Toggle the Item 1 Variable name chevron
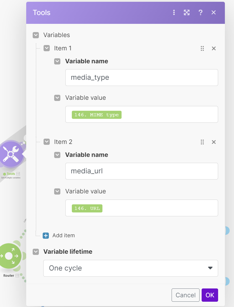The height and width of the screenshot is (307, 234). tap(57, 61)
